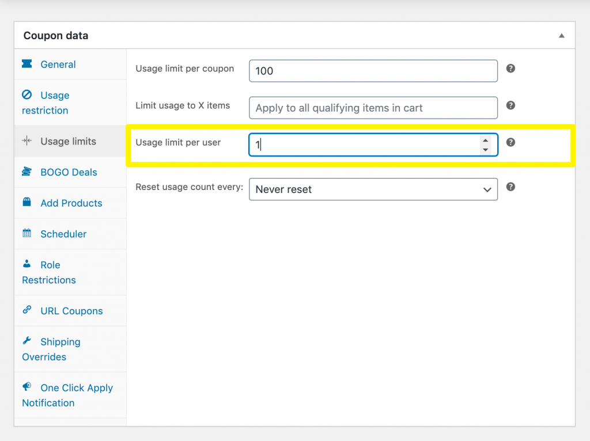590x441 pixels.
Task: Open help tooltip for Usage limit per user
Action: pos(510,142)
